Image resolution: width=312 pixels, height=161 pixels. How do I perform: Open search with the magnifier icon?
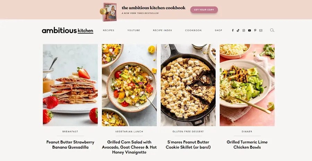pos(272,30)
